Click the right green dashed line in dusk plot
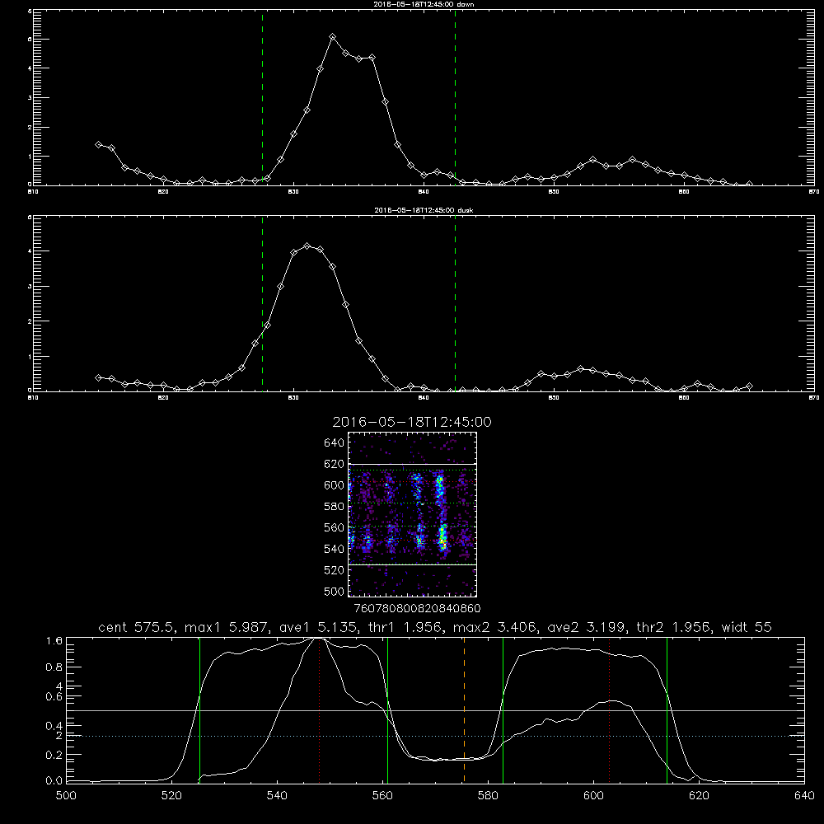The height and width of the screenshot is (824, 824). click(x=455, y=303)
